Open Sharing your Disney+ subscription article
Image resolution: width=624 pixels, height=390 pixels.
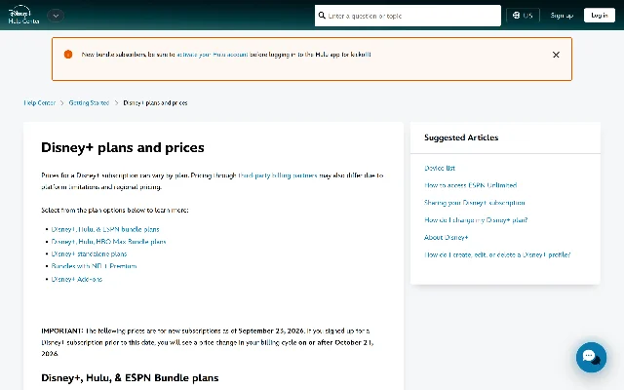475,203
